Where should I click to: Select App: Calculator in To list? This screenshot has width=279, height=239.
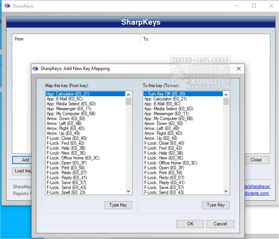point(183,99)
